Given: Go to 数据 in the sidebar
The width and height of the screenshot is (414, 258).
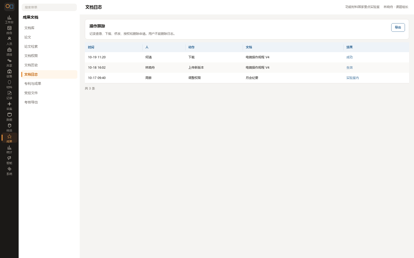Looking at the screenshot, I should (x=9, y=117).
